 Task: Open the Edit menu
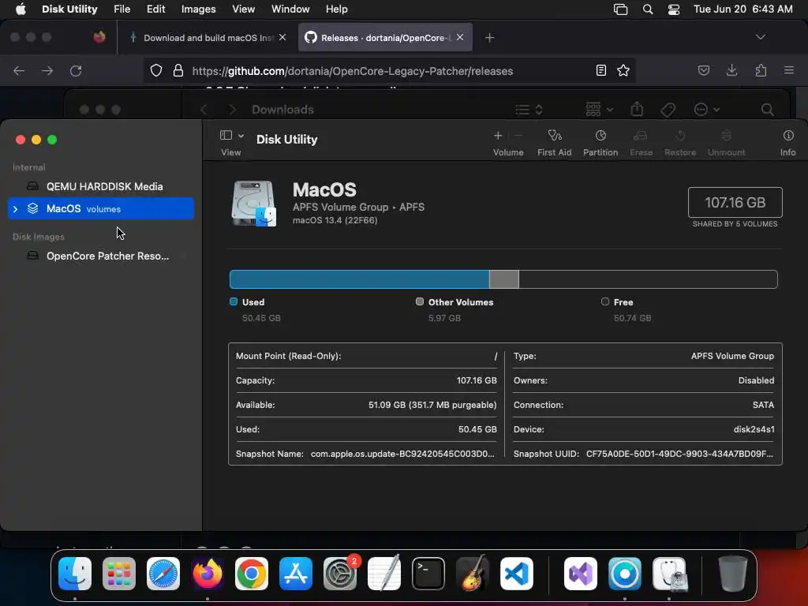click(x=155, y=9)
